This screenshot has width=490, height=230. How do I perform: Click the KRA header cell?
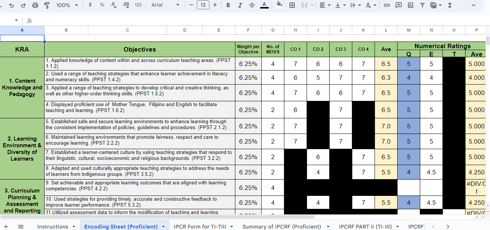[22, 49]
